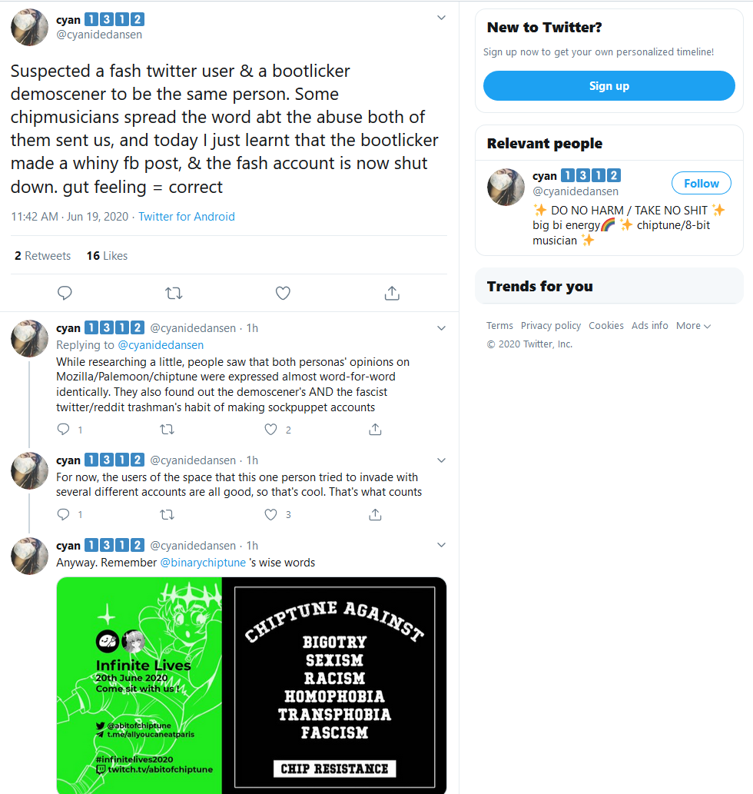Share the main tweet
Viewport: 753px width, 794px height.
[392, 293]
